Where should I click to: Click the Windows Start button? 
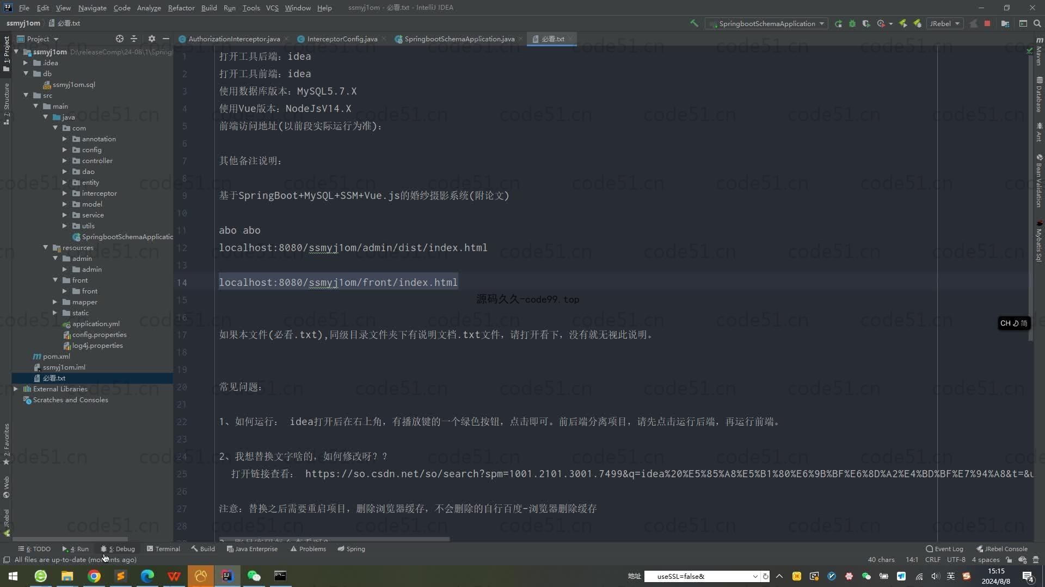[13, 576]
